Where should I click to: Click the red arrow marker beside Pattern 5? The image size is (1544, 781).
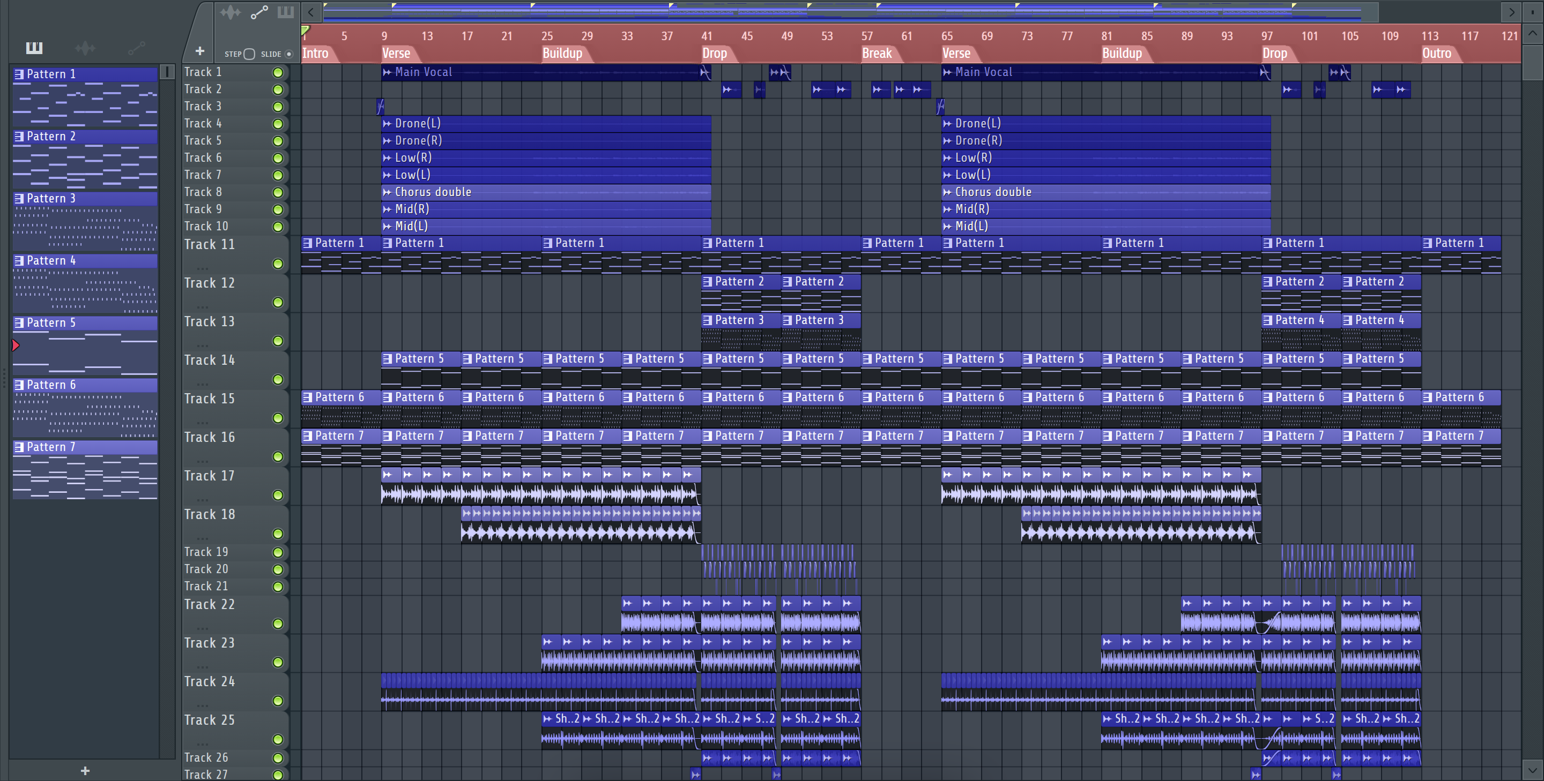16,345
